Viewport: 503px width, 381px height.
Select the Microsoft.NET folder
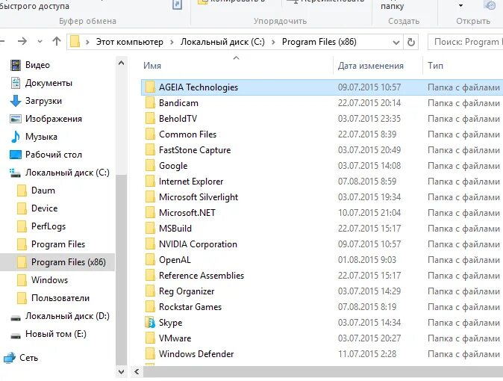(x=187, y=213)
